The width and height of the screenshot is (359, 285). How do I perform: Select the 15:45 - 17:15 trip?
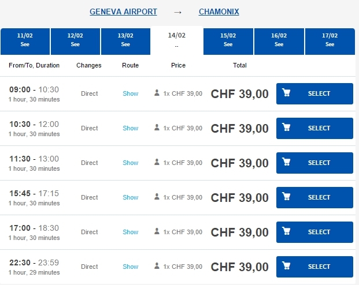click(314, 197)
